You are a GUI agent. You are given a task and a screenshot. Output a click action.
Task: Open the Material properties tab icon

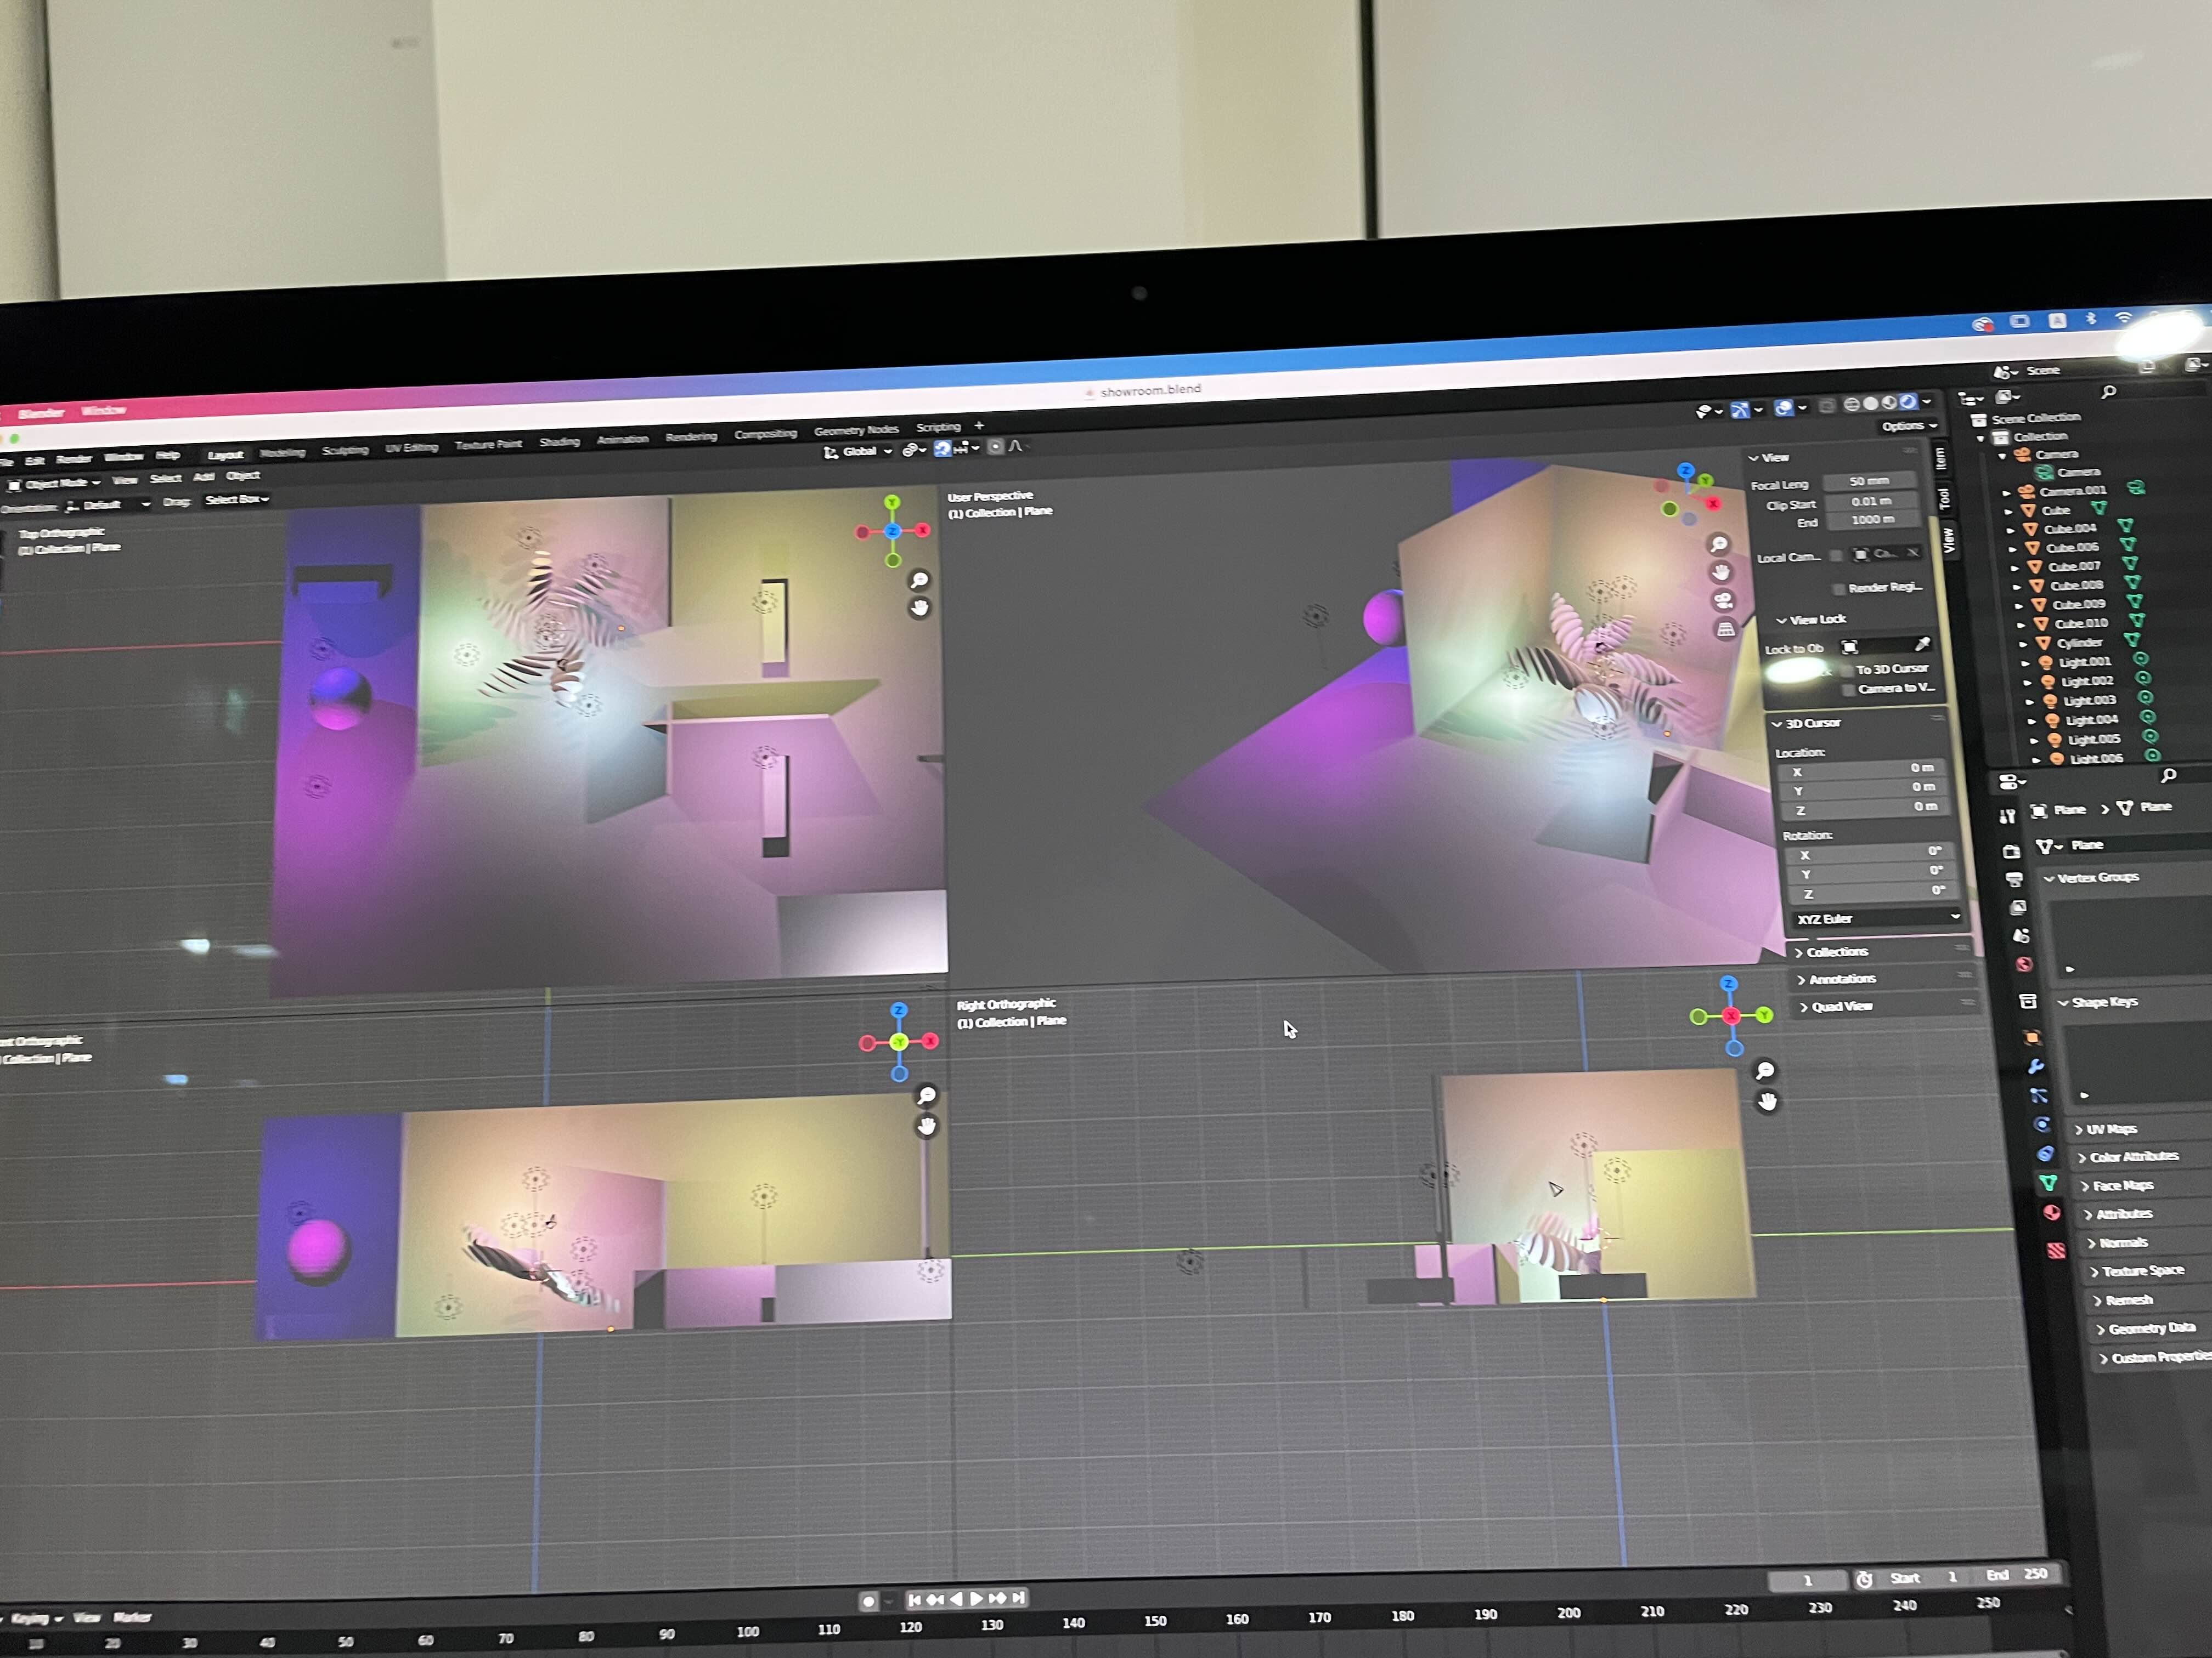[2052, 1213]
